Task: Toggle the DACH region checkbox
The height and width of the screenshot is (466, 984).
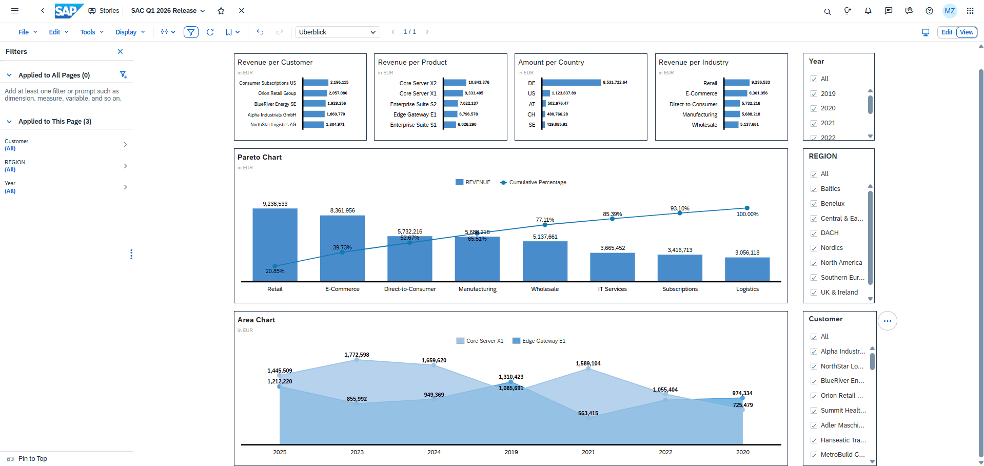Action: 814,233
